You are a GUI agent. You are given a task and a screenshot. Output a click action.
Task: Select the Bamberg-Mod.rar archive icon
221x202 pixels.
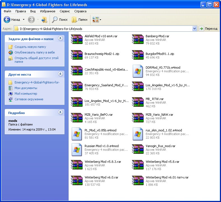click(138, 39)
